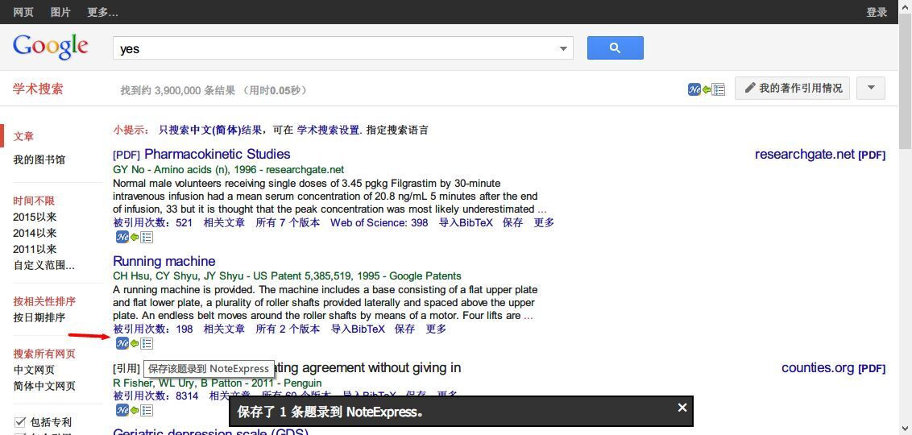Restrict search to 简体中文网页
The height and width of the screenshot is (435, 912).
point(45,386)
